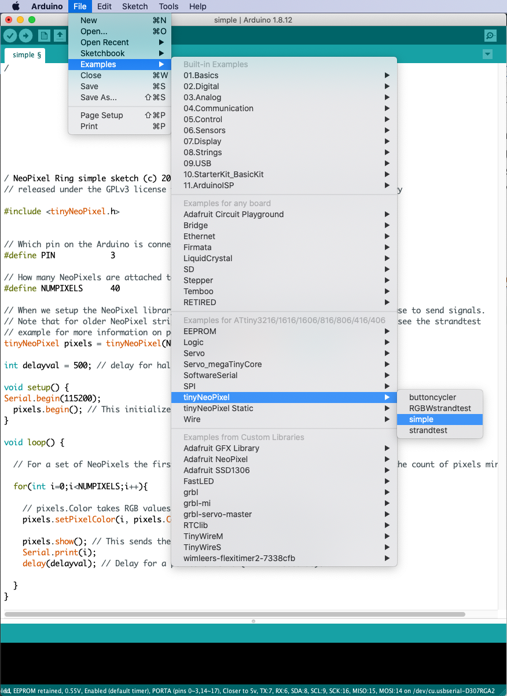Open the Stepper examples entry
Image resolution: width=507 pixels, height=696 pixels.
click(x=284, y=280)
